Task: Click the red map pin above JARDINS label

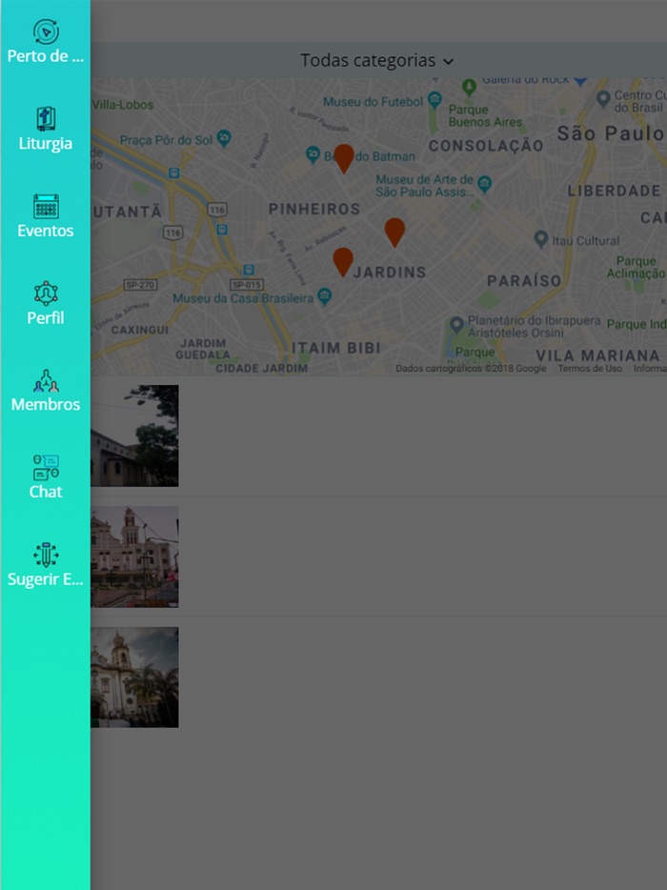Action: point(394,233)
